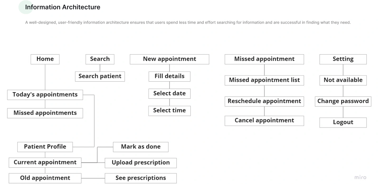Image resolution: width=380 pixels, height=184 pixels.
Task: Select the Missed appointment list box
Action: click(x=264, y=80)
